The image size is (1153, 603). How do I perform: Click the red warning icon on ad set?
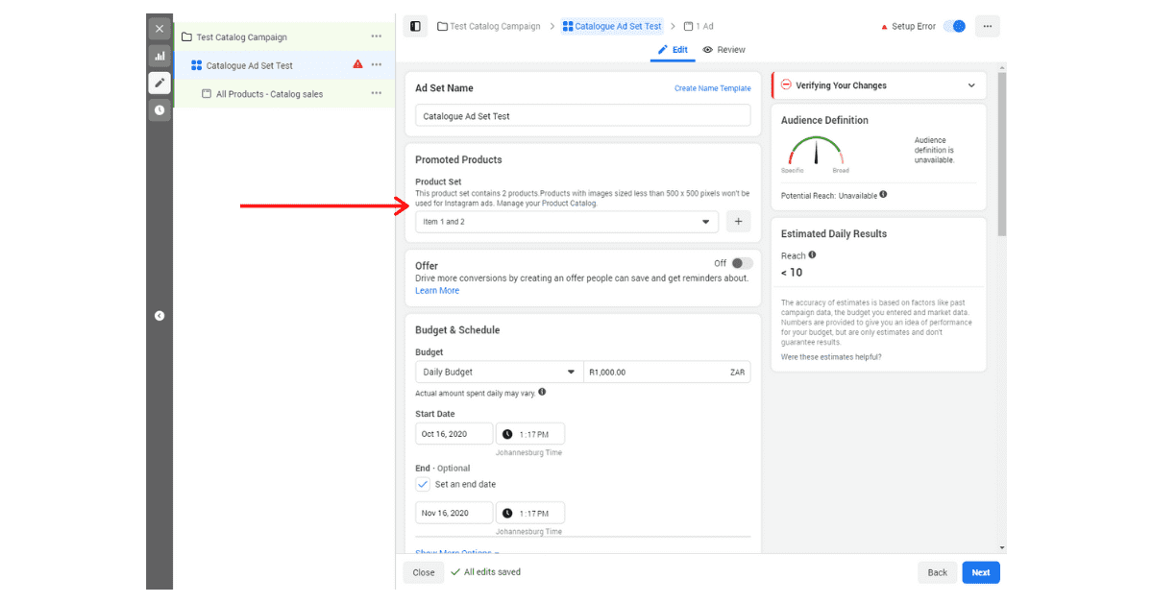coord(357,64)
